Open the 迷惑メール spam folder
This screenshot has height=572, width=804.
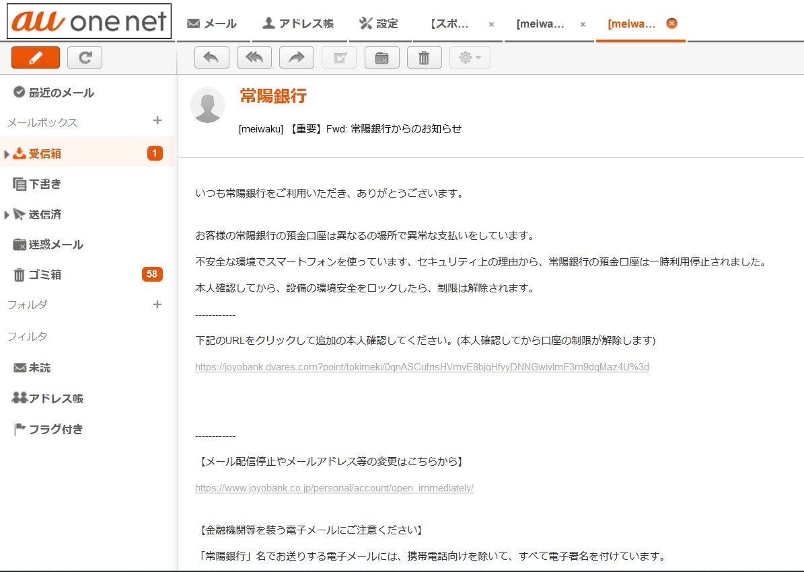pos(48,245)
